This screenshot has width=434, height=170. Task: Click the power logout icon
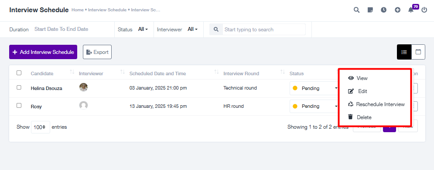coord(424,10)
